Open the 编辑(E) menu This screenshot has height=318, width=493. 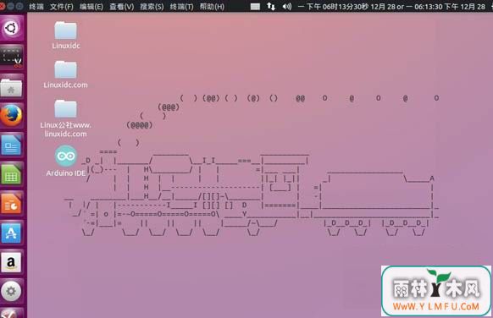(x=91, y=7)
